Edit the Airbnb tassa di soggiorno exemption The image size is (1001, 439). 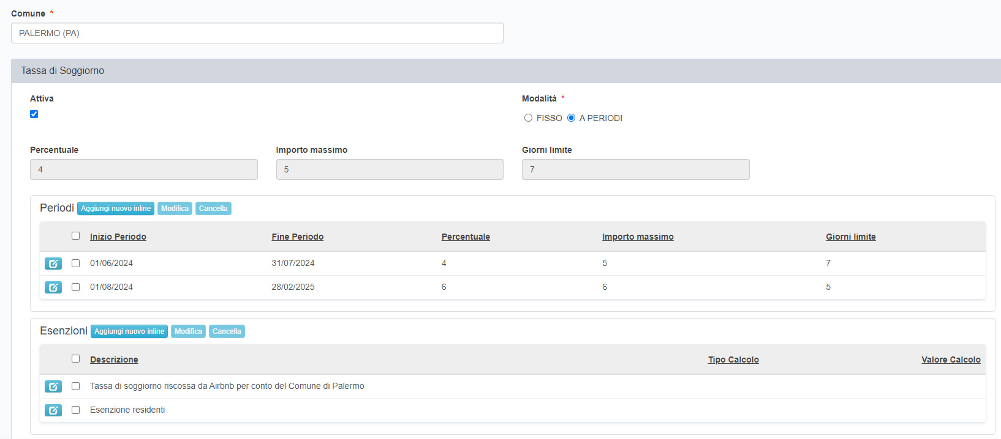[x=53, y=386]
